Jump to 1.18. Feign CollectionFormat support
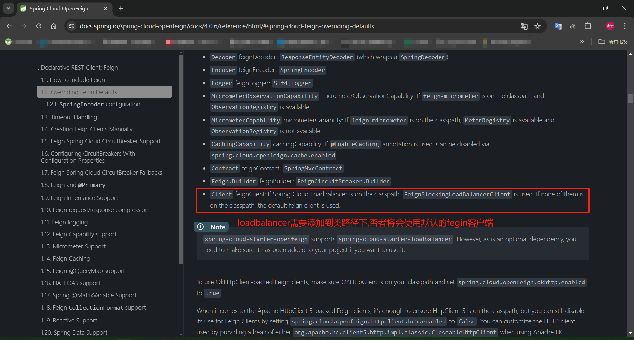 click(93, 307)
